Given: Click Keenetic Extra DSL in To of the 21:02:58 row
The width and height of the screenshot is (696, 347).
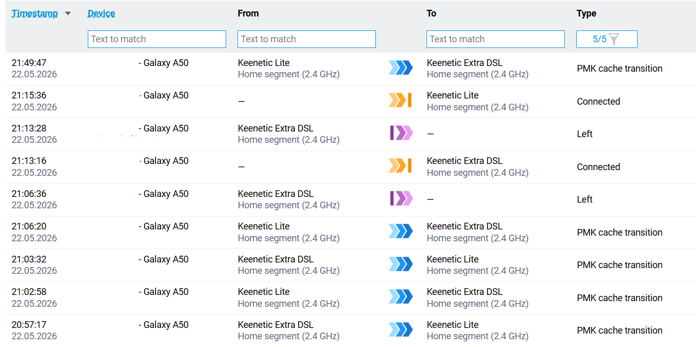Looking at the screenshot, I should point(465,292).
